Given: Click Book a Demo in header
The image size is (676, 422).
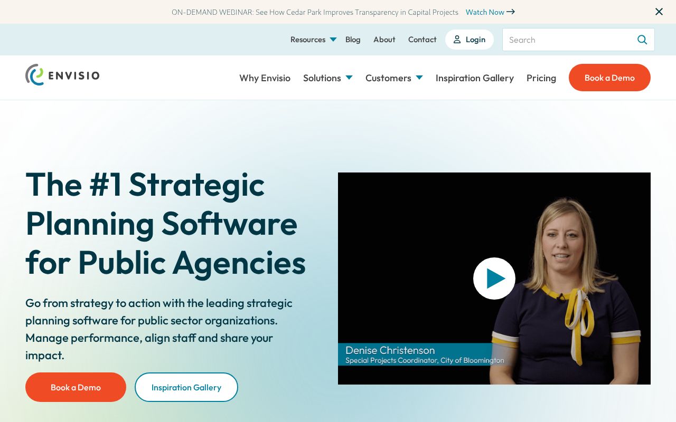Looking at the screenshot, I should (609, 78).
